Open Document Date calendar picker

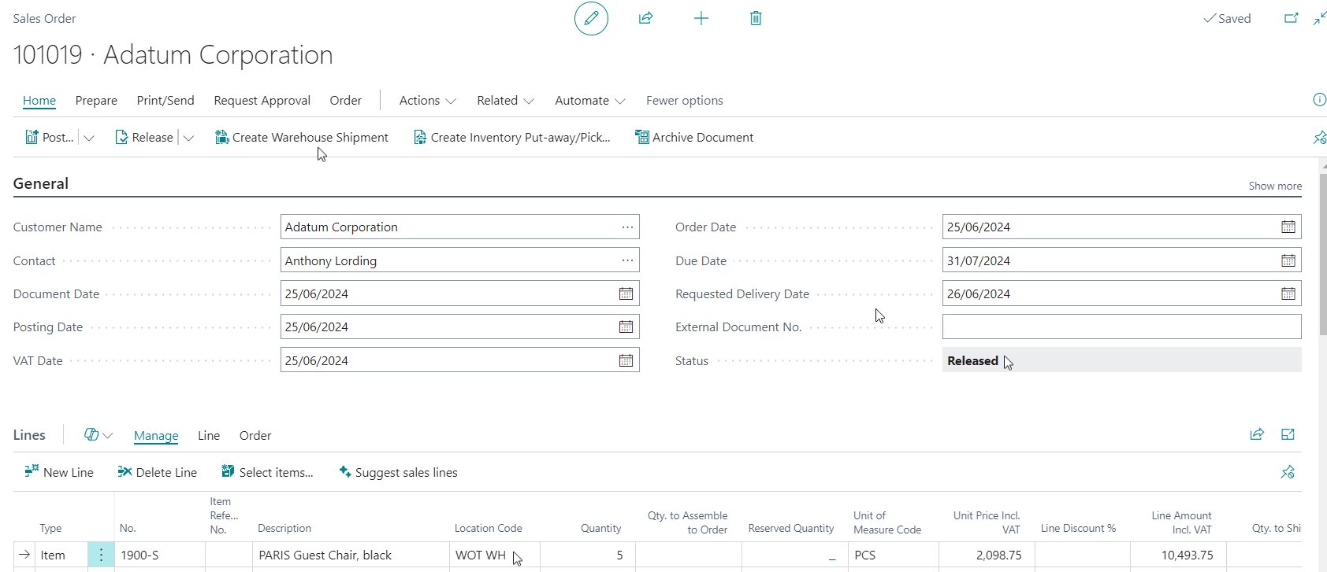click(x=626, y=293)
